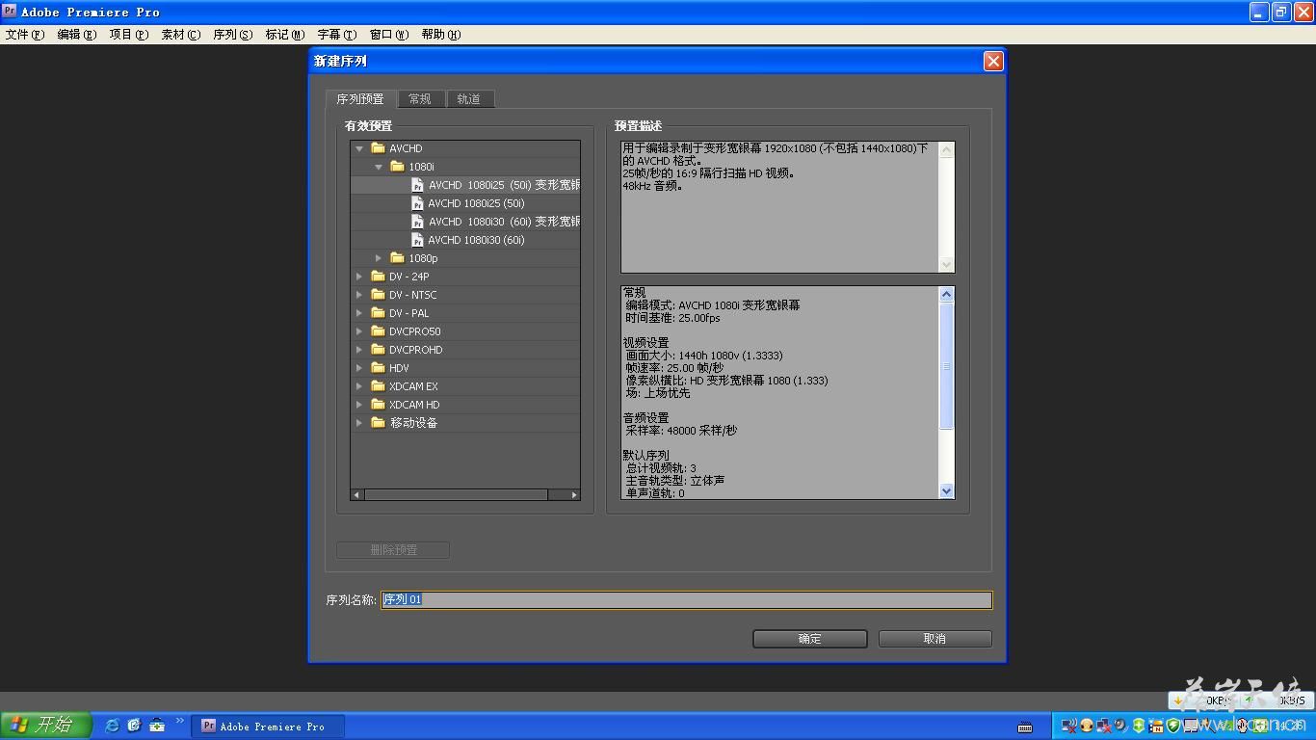
Task: Select preset text AVCHD 1080i30 (60i)
Action: [476, 240]
